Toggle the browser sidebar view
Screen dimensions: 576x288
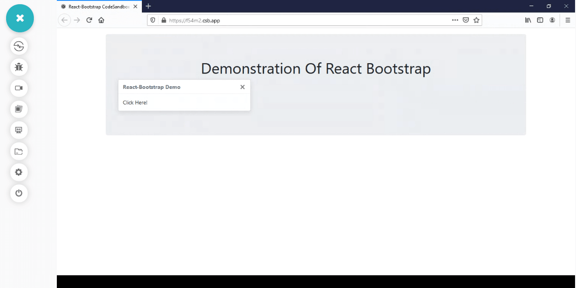pos(540,20)
